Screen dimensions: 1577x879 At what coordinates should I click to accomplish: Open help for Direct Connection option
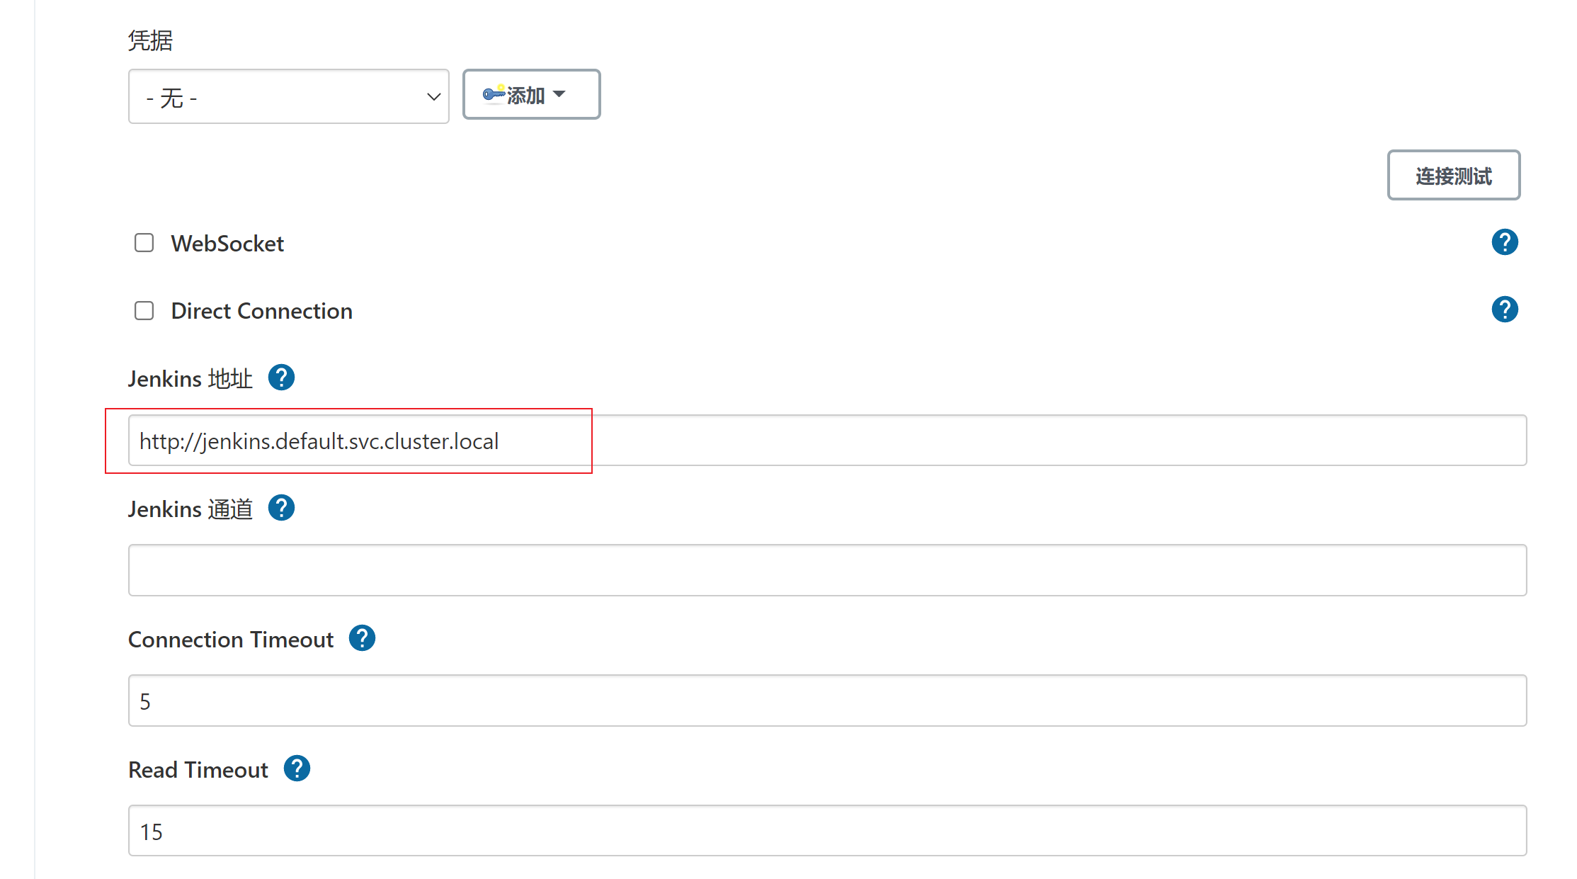click(1504, 310)
